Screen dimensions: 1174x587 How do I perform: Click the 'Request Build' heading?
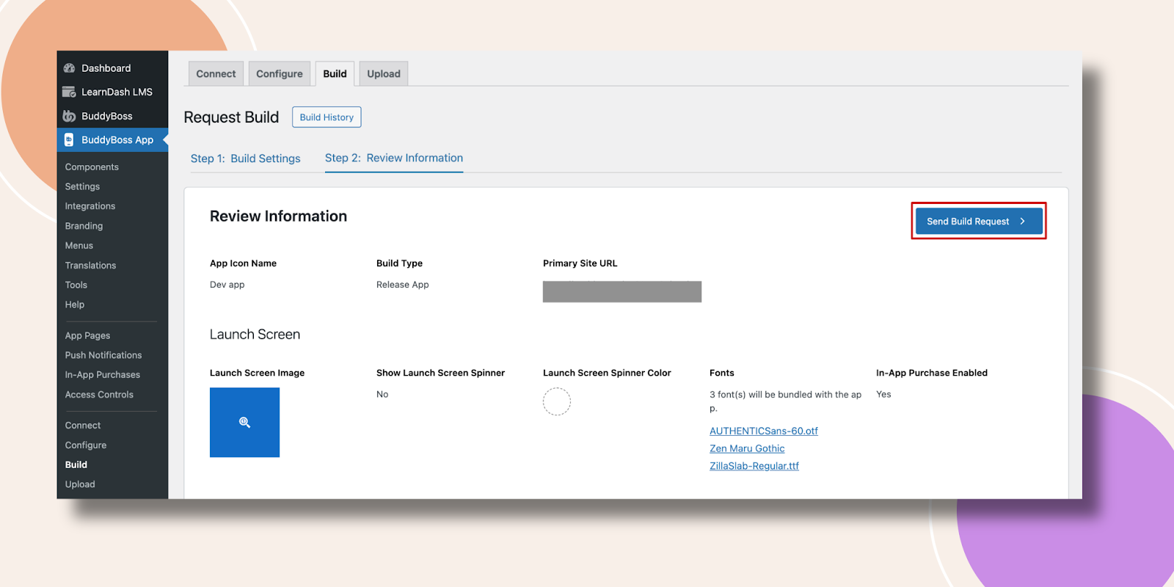click(231, 117)
